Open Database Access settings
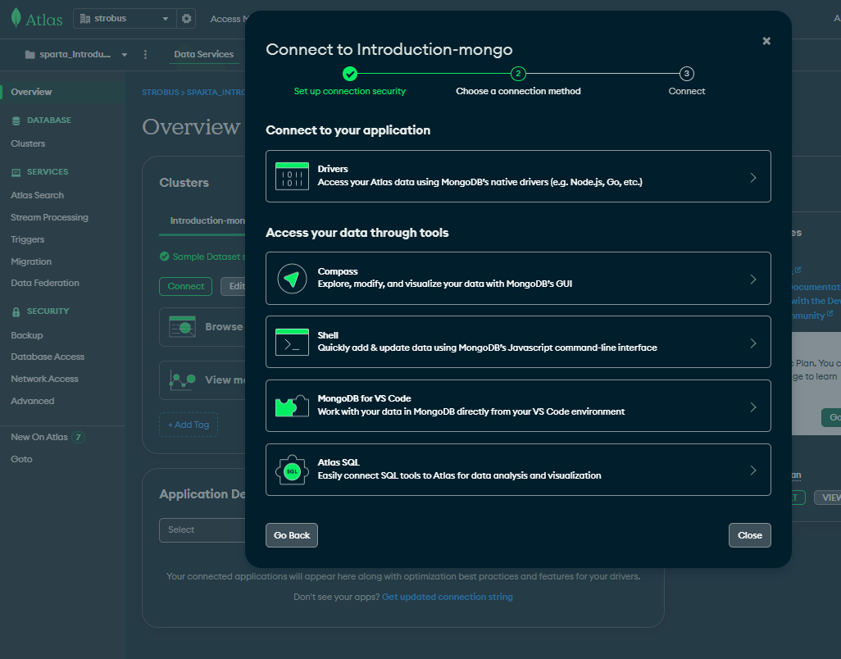This screenshot has width=841, height=659. [48, 357]
